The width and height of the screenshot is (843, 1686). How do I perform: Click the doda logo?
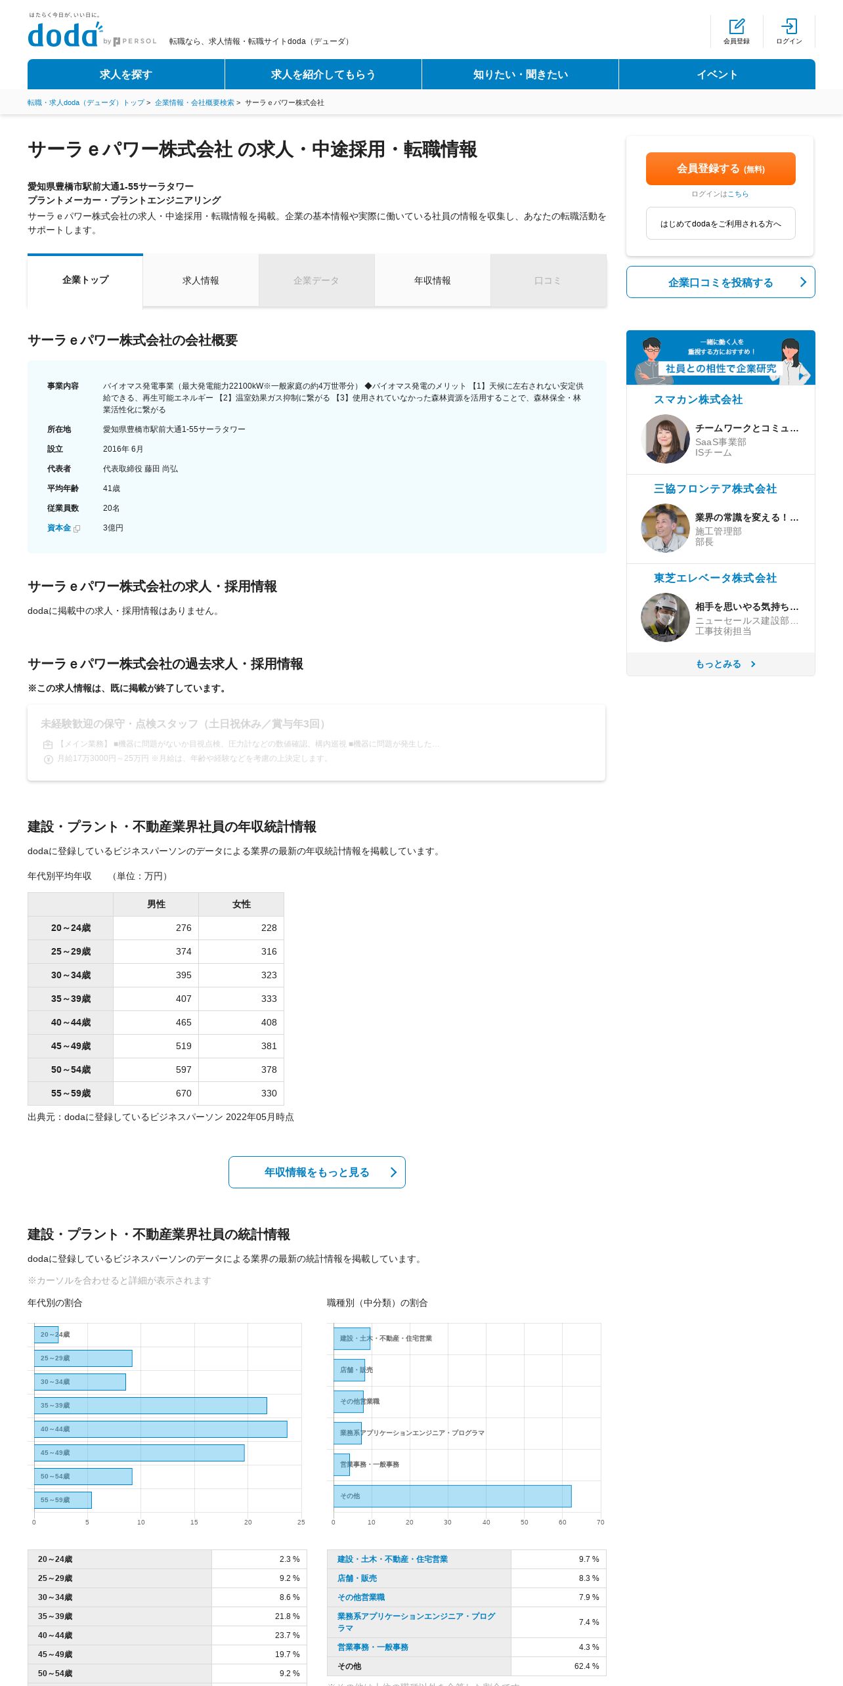click(x=65, y=34)
